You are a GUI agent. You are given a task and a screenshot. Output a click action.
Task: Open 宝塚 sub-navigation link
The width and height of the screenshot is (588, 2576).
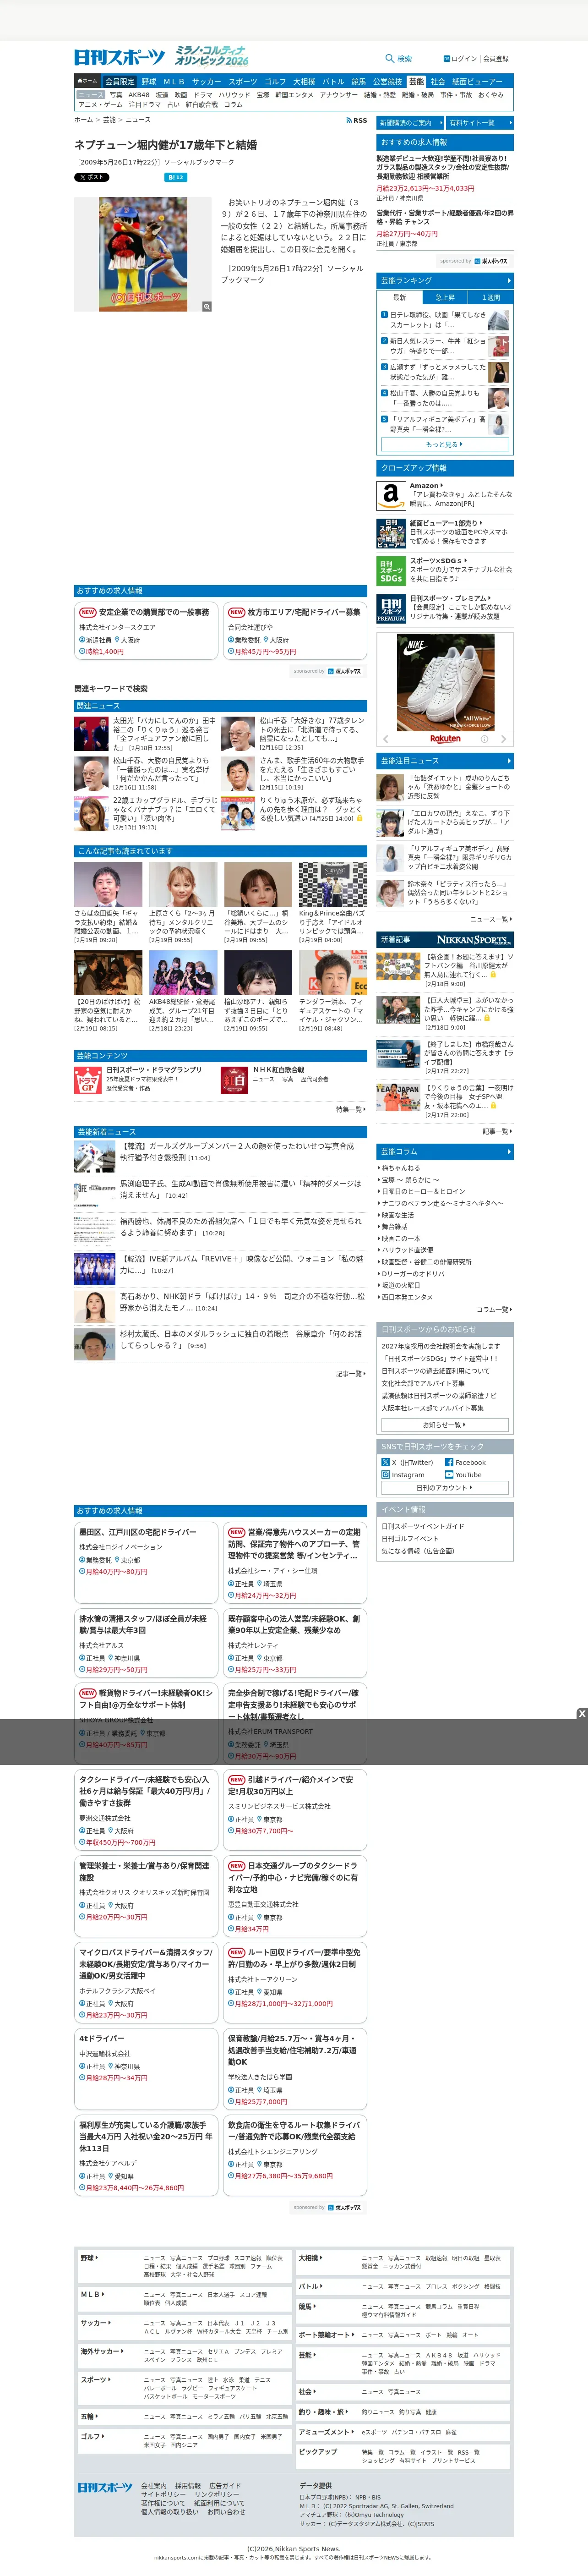[263, 95]
